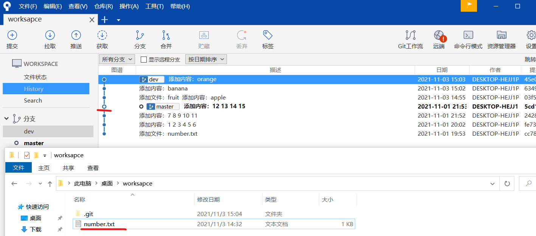Click the Explorer up arrow
Image resolution: width=536 pixels, height=236 pixels.
click(50, 184)
